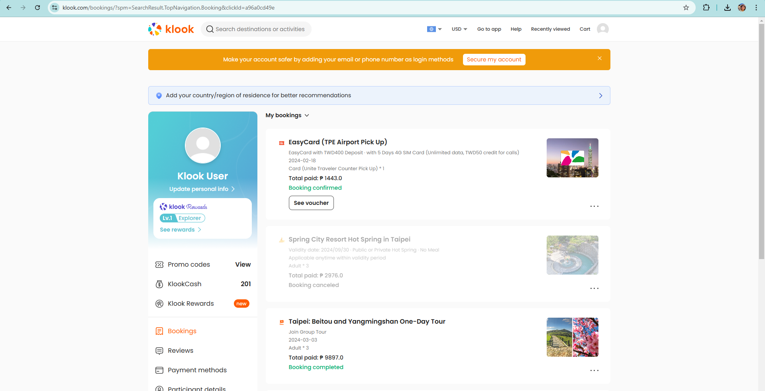The height and width of the screenshot is (391, 765).
Task: Click the browser address bar URL
Action: pyautogui.click(x=169, y=8)
